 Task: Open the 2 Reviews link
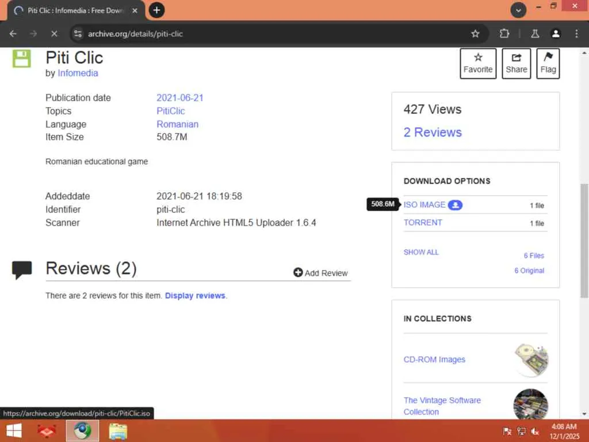433,132
